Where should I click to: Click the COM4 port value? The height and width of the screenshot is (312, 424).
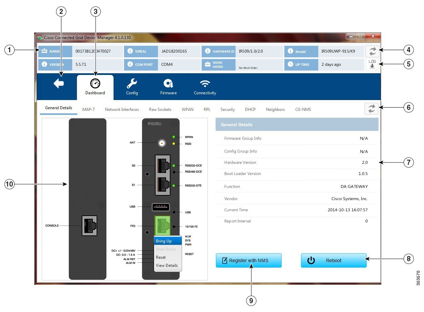(167, 64)
